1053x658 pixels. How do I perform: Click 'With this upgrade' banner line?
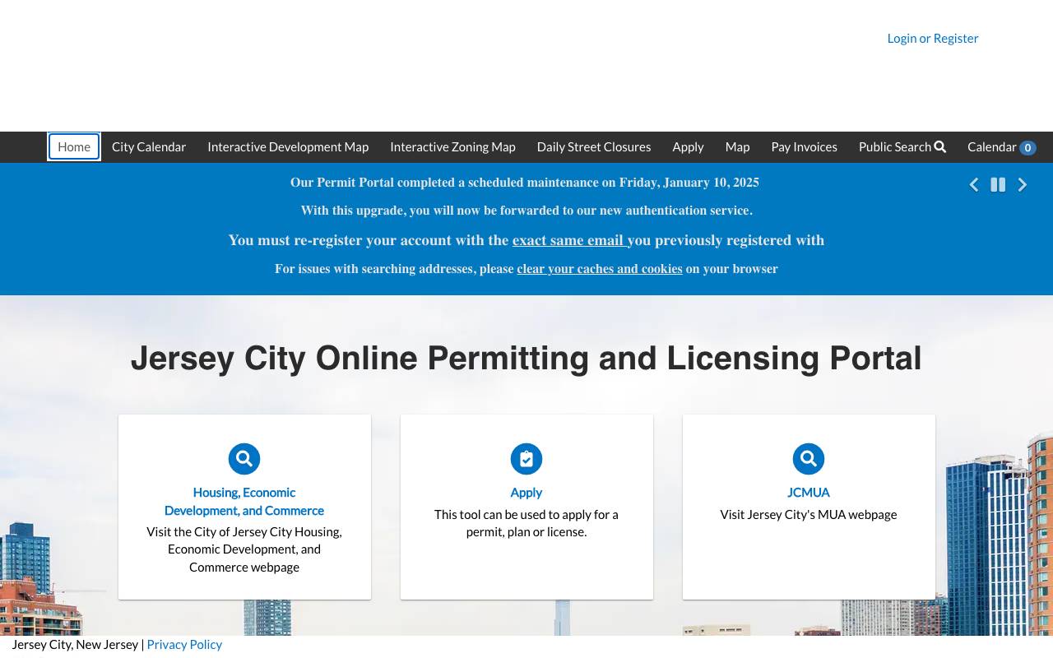(526, 211)
